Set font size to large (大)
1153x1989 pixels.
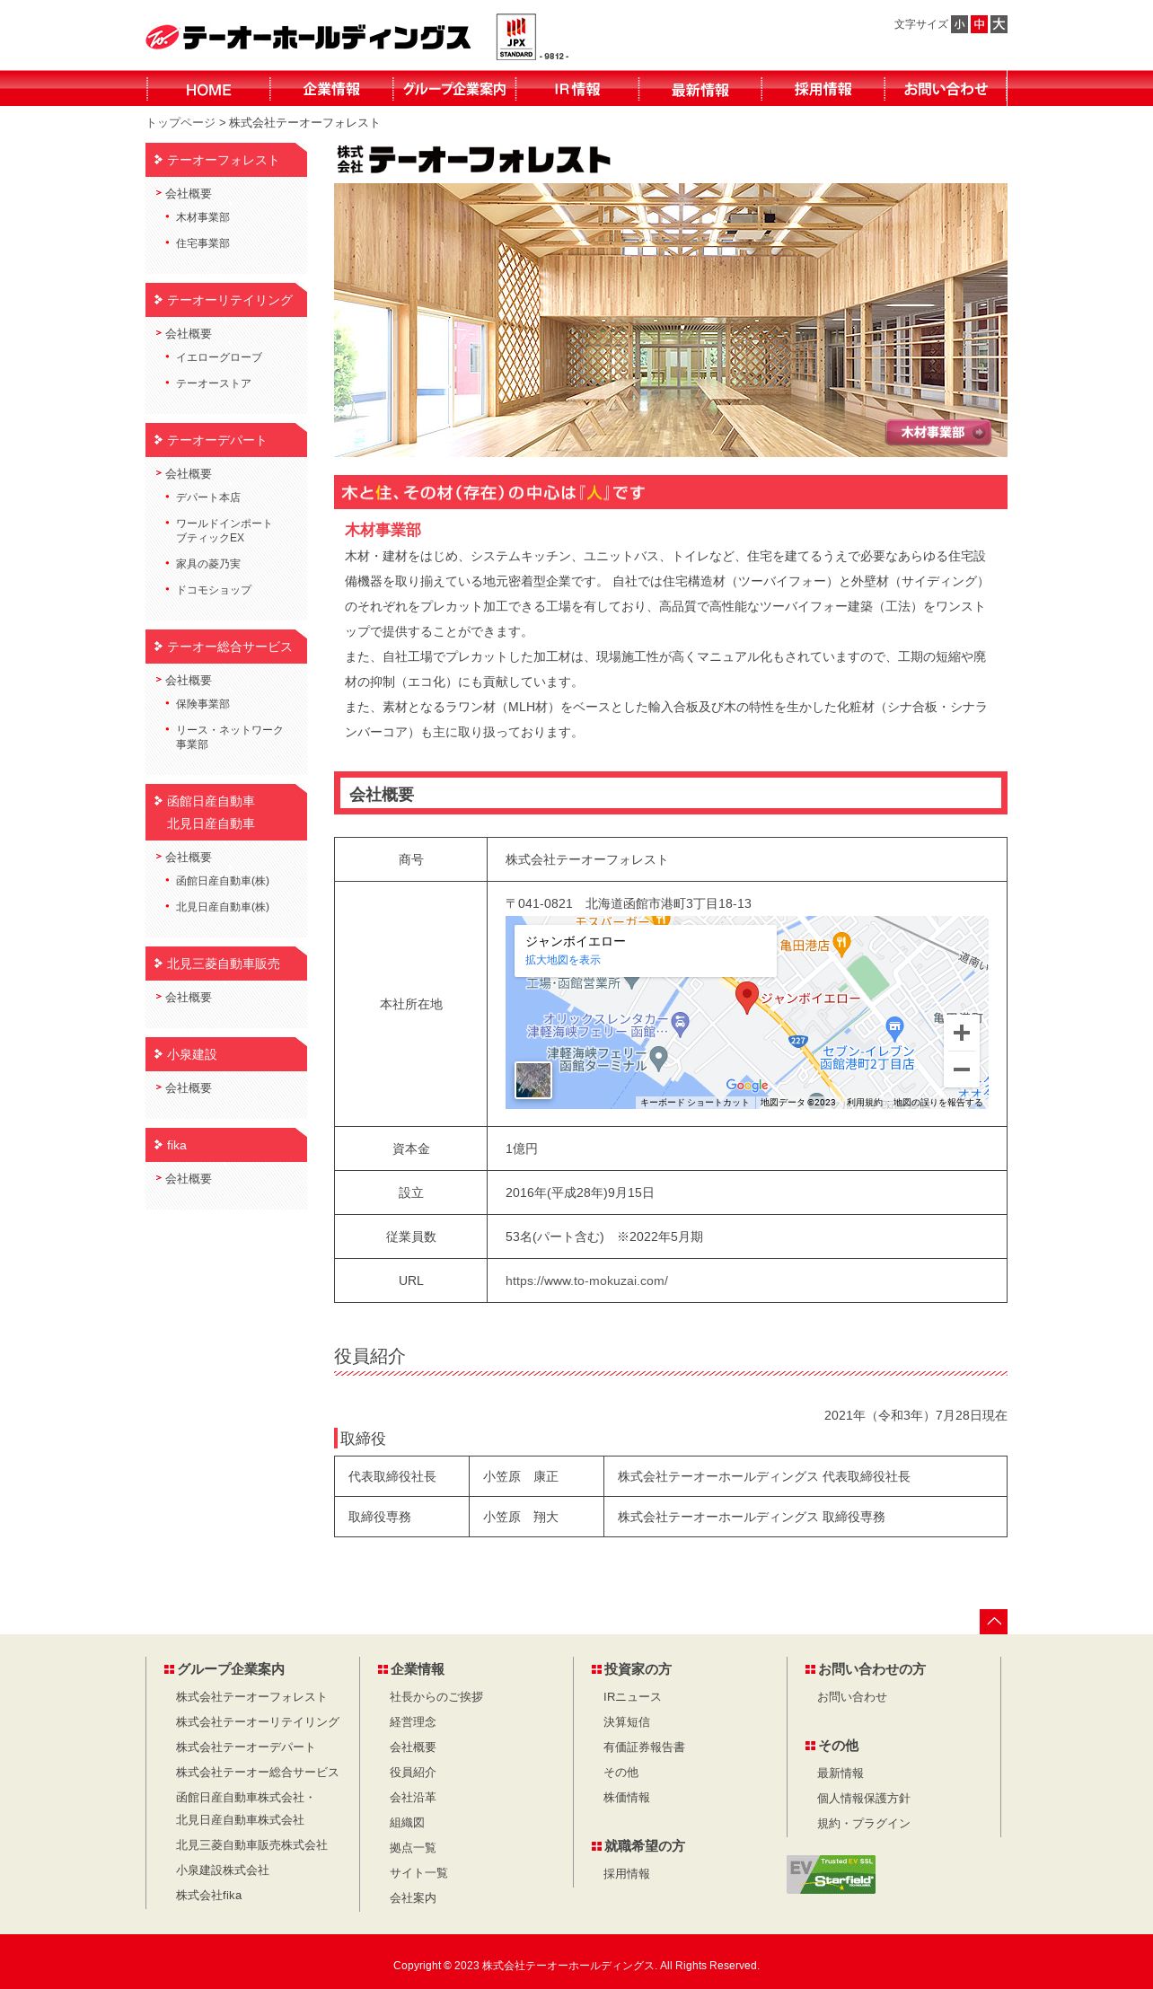click(999, 24)
